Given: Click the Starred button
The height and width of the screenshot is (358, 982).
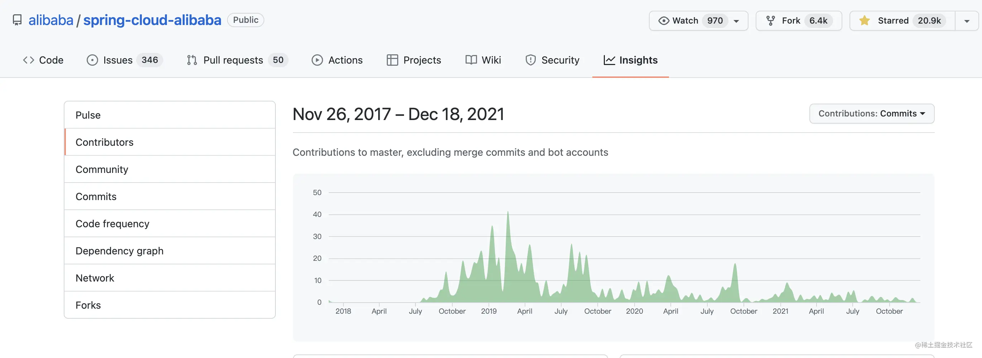Looking at the screenshot, I should [902, 21].
